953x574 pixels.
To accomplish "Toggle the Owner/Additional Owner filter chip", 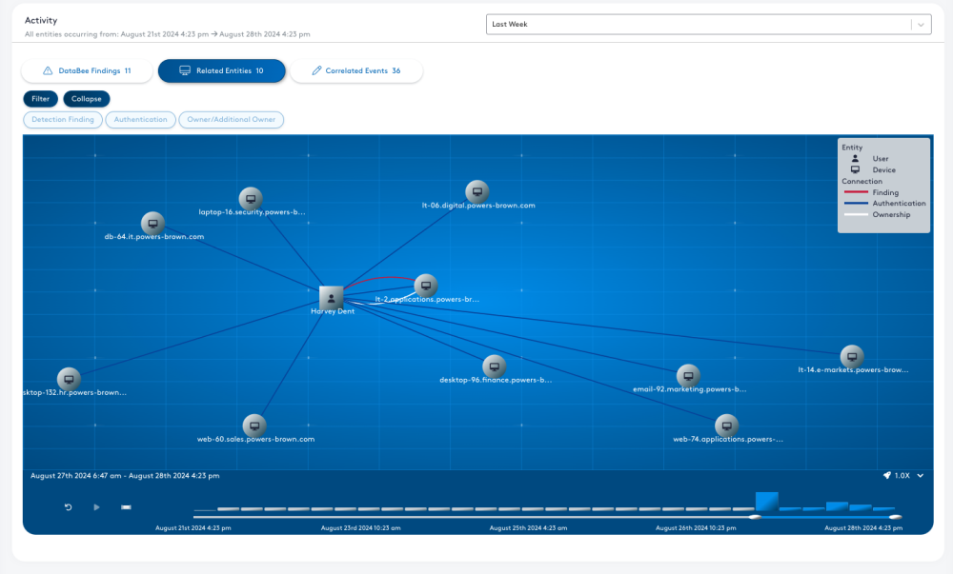I will pos(231,120).
